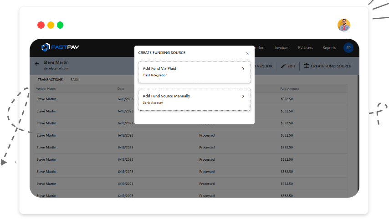Close the Create Funding Source dialog

click(x=247, y=53)
